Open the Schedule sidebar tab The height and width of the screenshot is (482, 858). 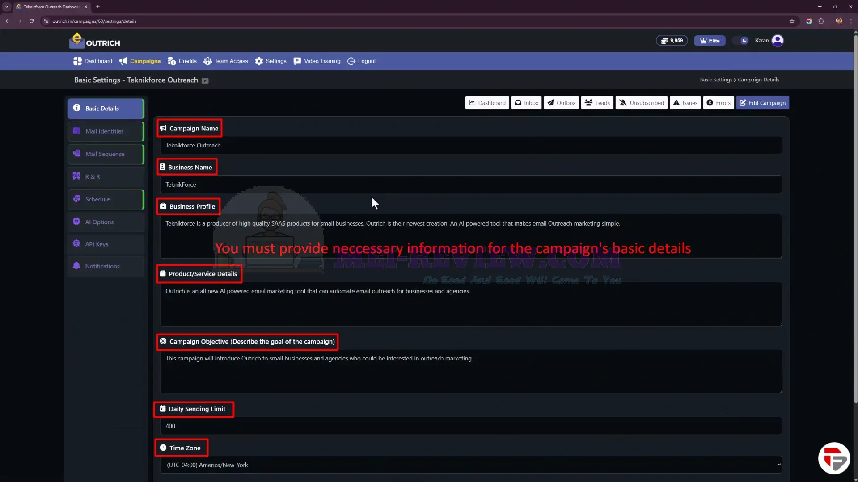point(106,199)
